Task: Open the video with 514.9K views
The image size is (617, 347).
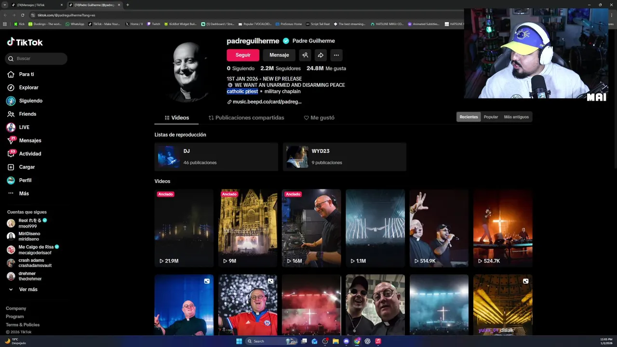Action: [x=439, y=228]
